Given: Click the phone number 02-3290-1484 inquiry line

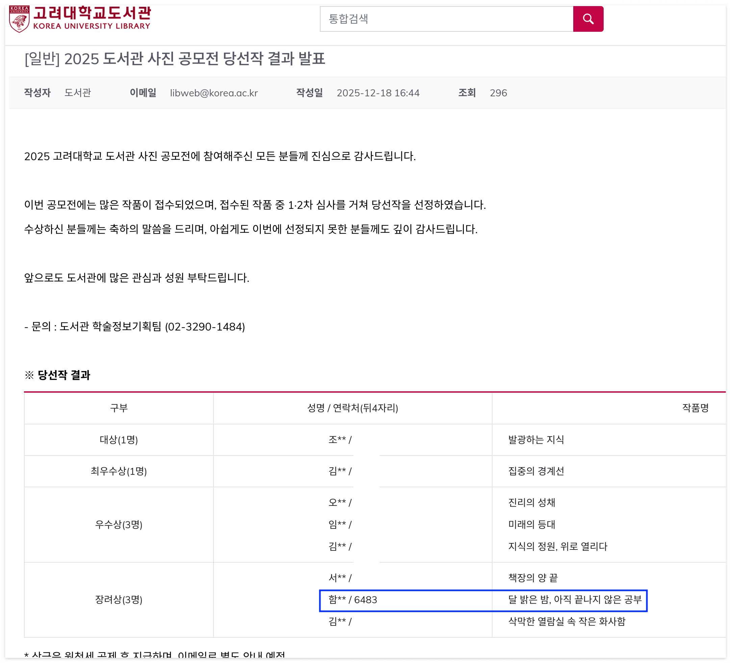Looking at the screenshot, I should pyautogui.click(x=205, y=327).
